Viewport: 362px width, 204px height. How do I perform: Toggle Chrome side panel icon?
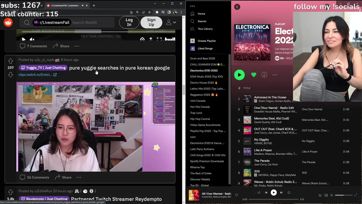pyautogui.click(x=169, y=12)
